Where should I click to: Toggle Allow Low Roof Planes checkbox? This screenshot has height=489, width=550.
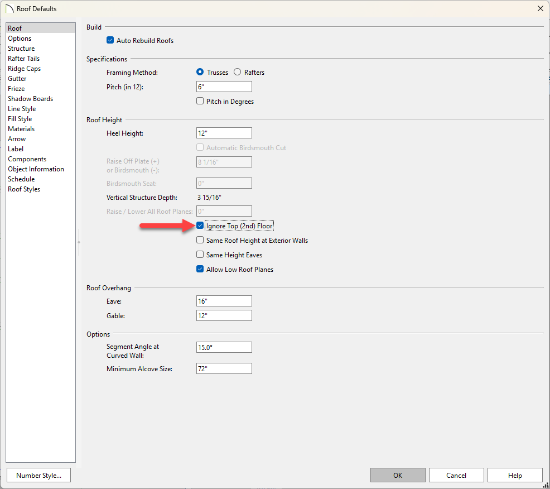pos(200,269)
